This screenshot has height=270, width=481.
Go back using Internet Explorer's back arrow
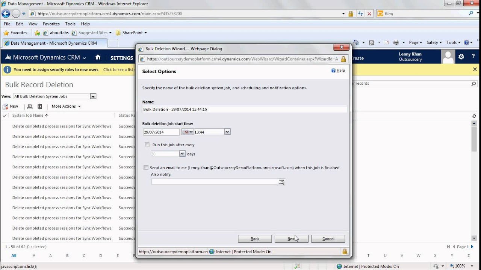coord(6,13)
